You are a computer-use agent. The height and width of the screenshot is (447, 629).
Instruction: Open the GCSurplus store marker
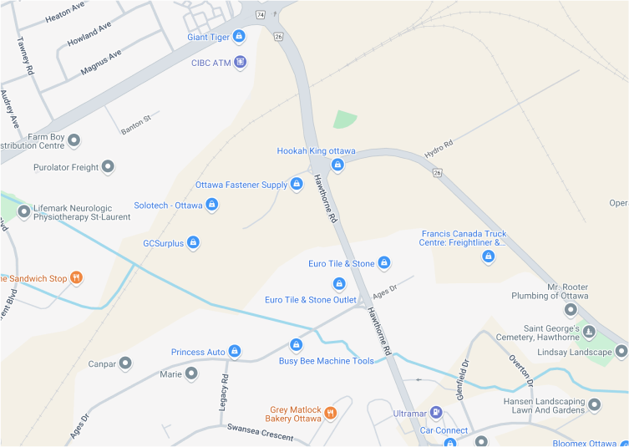(193, 242)
